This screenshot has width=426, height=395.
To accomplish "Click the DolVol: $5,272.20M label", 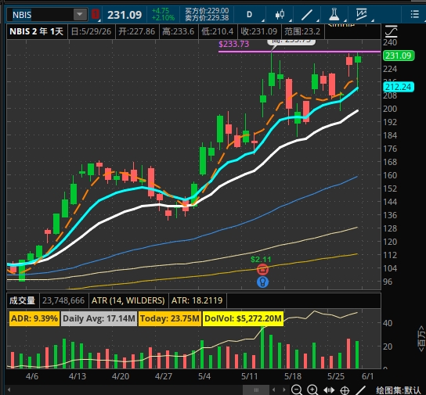I will pyautogui.click(x=243, y=318).
